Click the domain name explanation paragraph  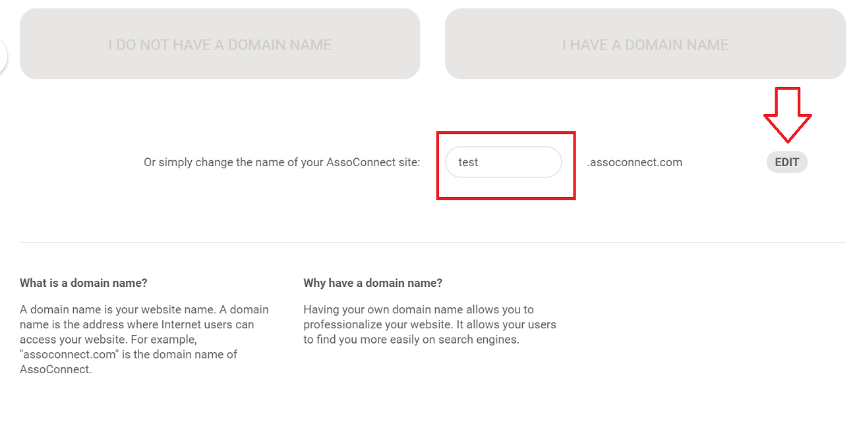144,338
